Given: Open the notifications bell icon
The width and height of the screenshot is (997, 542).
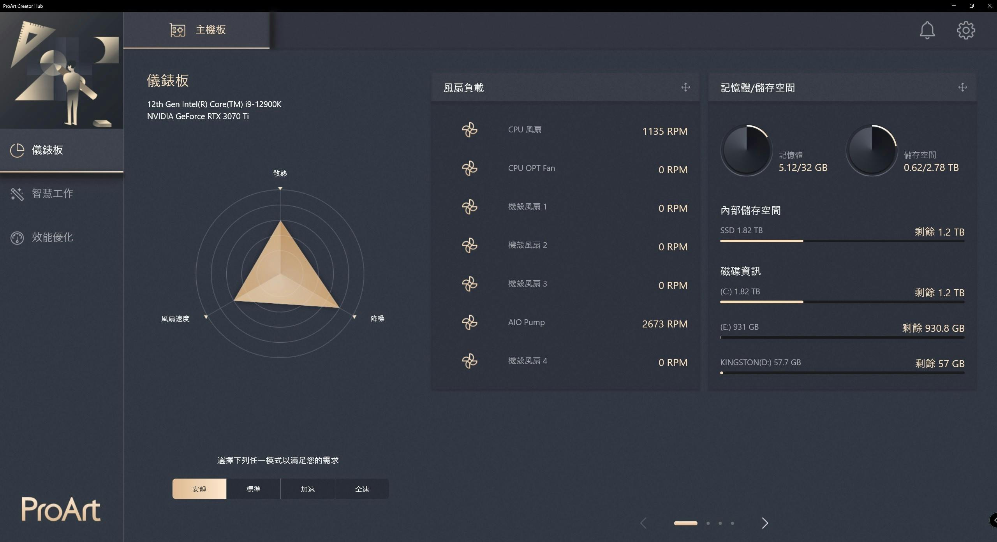Looking at the screenshot, I should click(927, 30).
